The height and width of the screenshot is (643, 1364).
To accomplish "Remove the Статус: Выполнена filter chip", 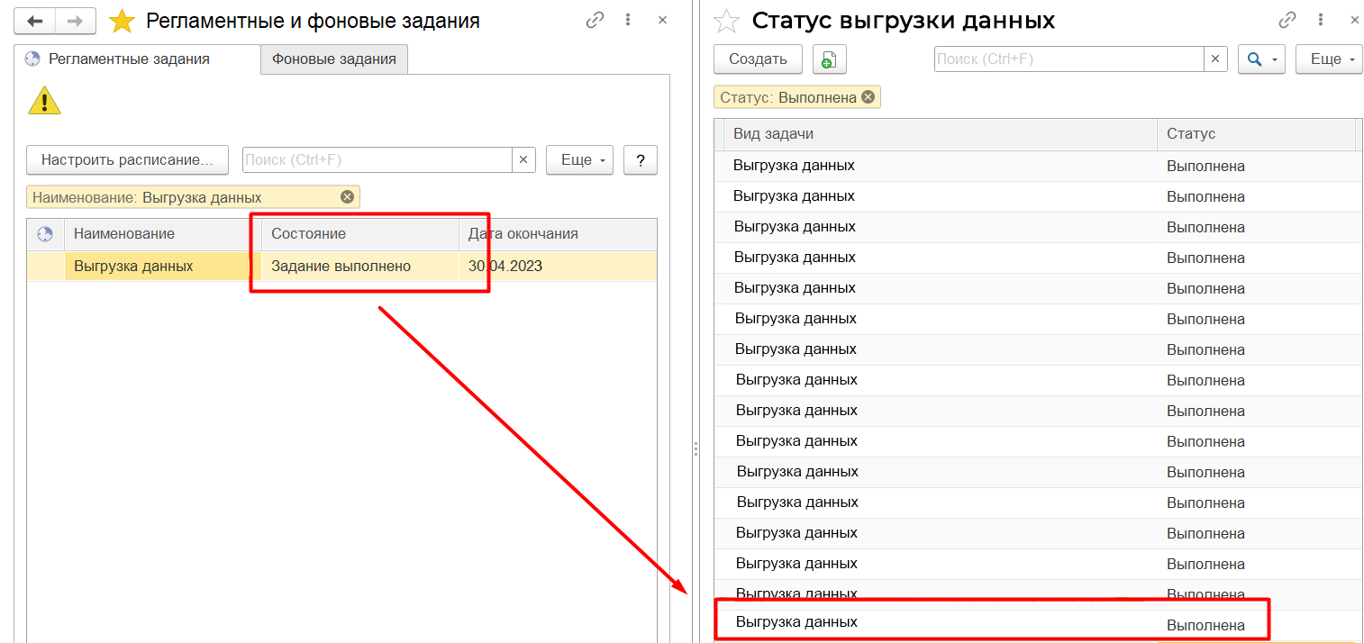I will click(x=867, y=96).
